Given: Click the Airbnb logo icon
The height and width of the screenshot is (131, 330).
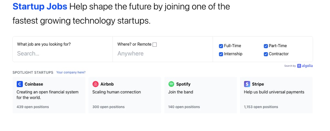Looking at the screenshot, I should 95,84.
